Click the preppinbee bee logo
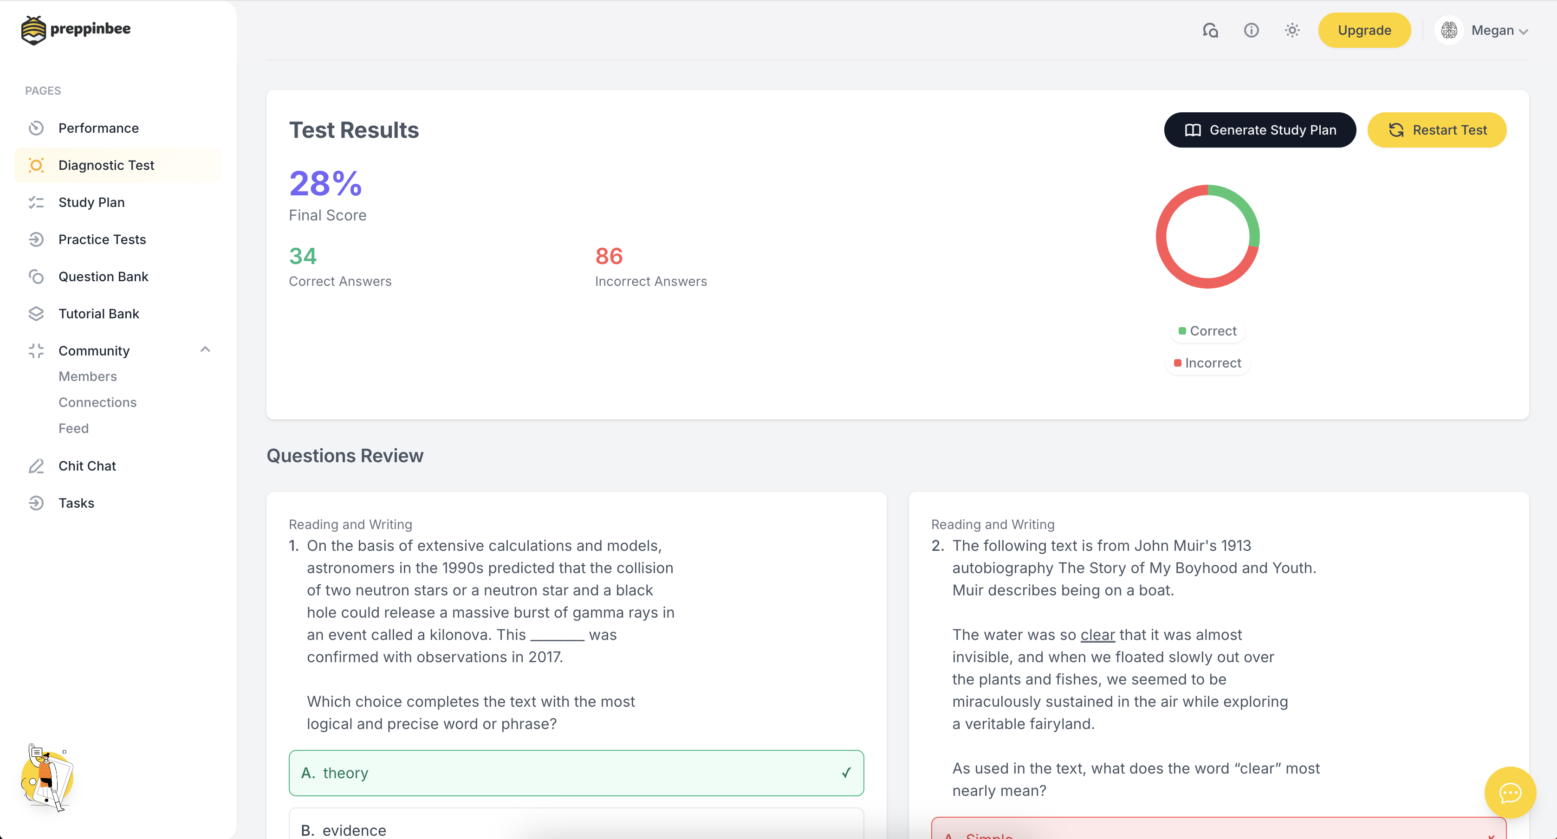Image resolution: width=1557 pixels, height=839 pixels. 33,30
